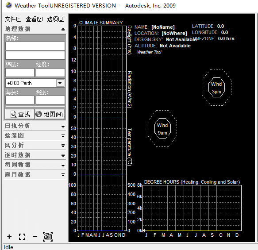This screenshot has width=258, height=250.
Task: Click the first 名称 input field
Action: (35, 46)
